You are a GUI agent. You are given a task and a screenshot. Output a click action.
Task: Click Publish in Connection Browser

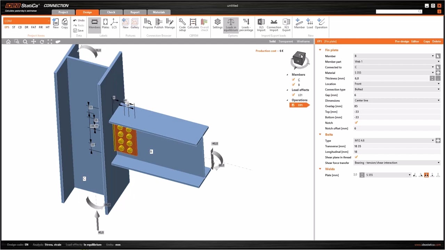(159, 24)
